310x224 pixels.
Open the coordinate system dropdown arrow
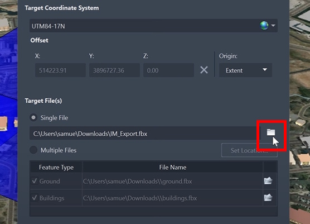click(273, 26)
